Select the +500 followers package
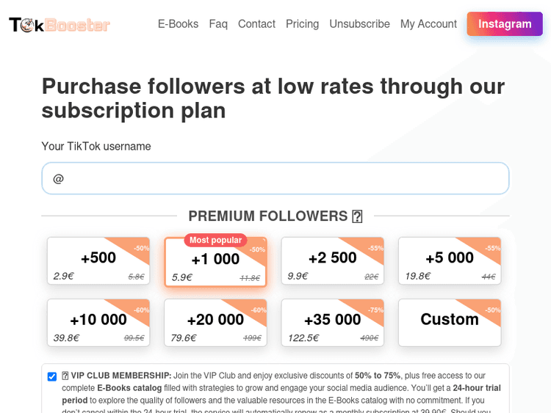 coord(98,261)
